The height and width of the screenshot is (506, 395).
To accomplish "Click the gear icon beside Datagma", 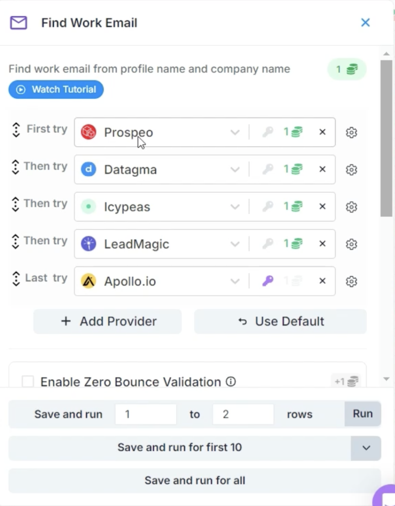I will click(351, 169).
